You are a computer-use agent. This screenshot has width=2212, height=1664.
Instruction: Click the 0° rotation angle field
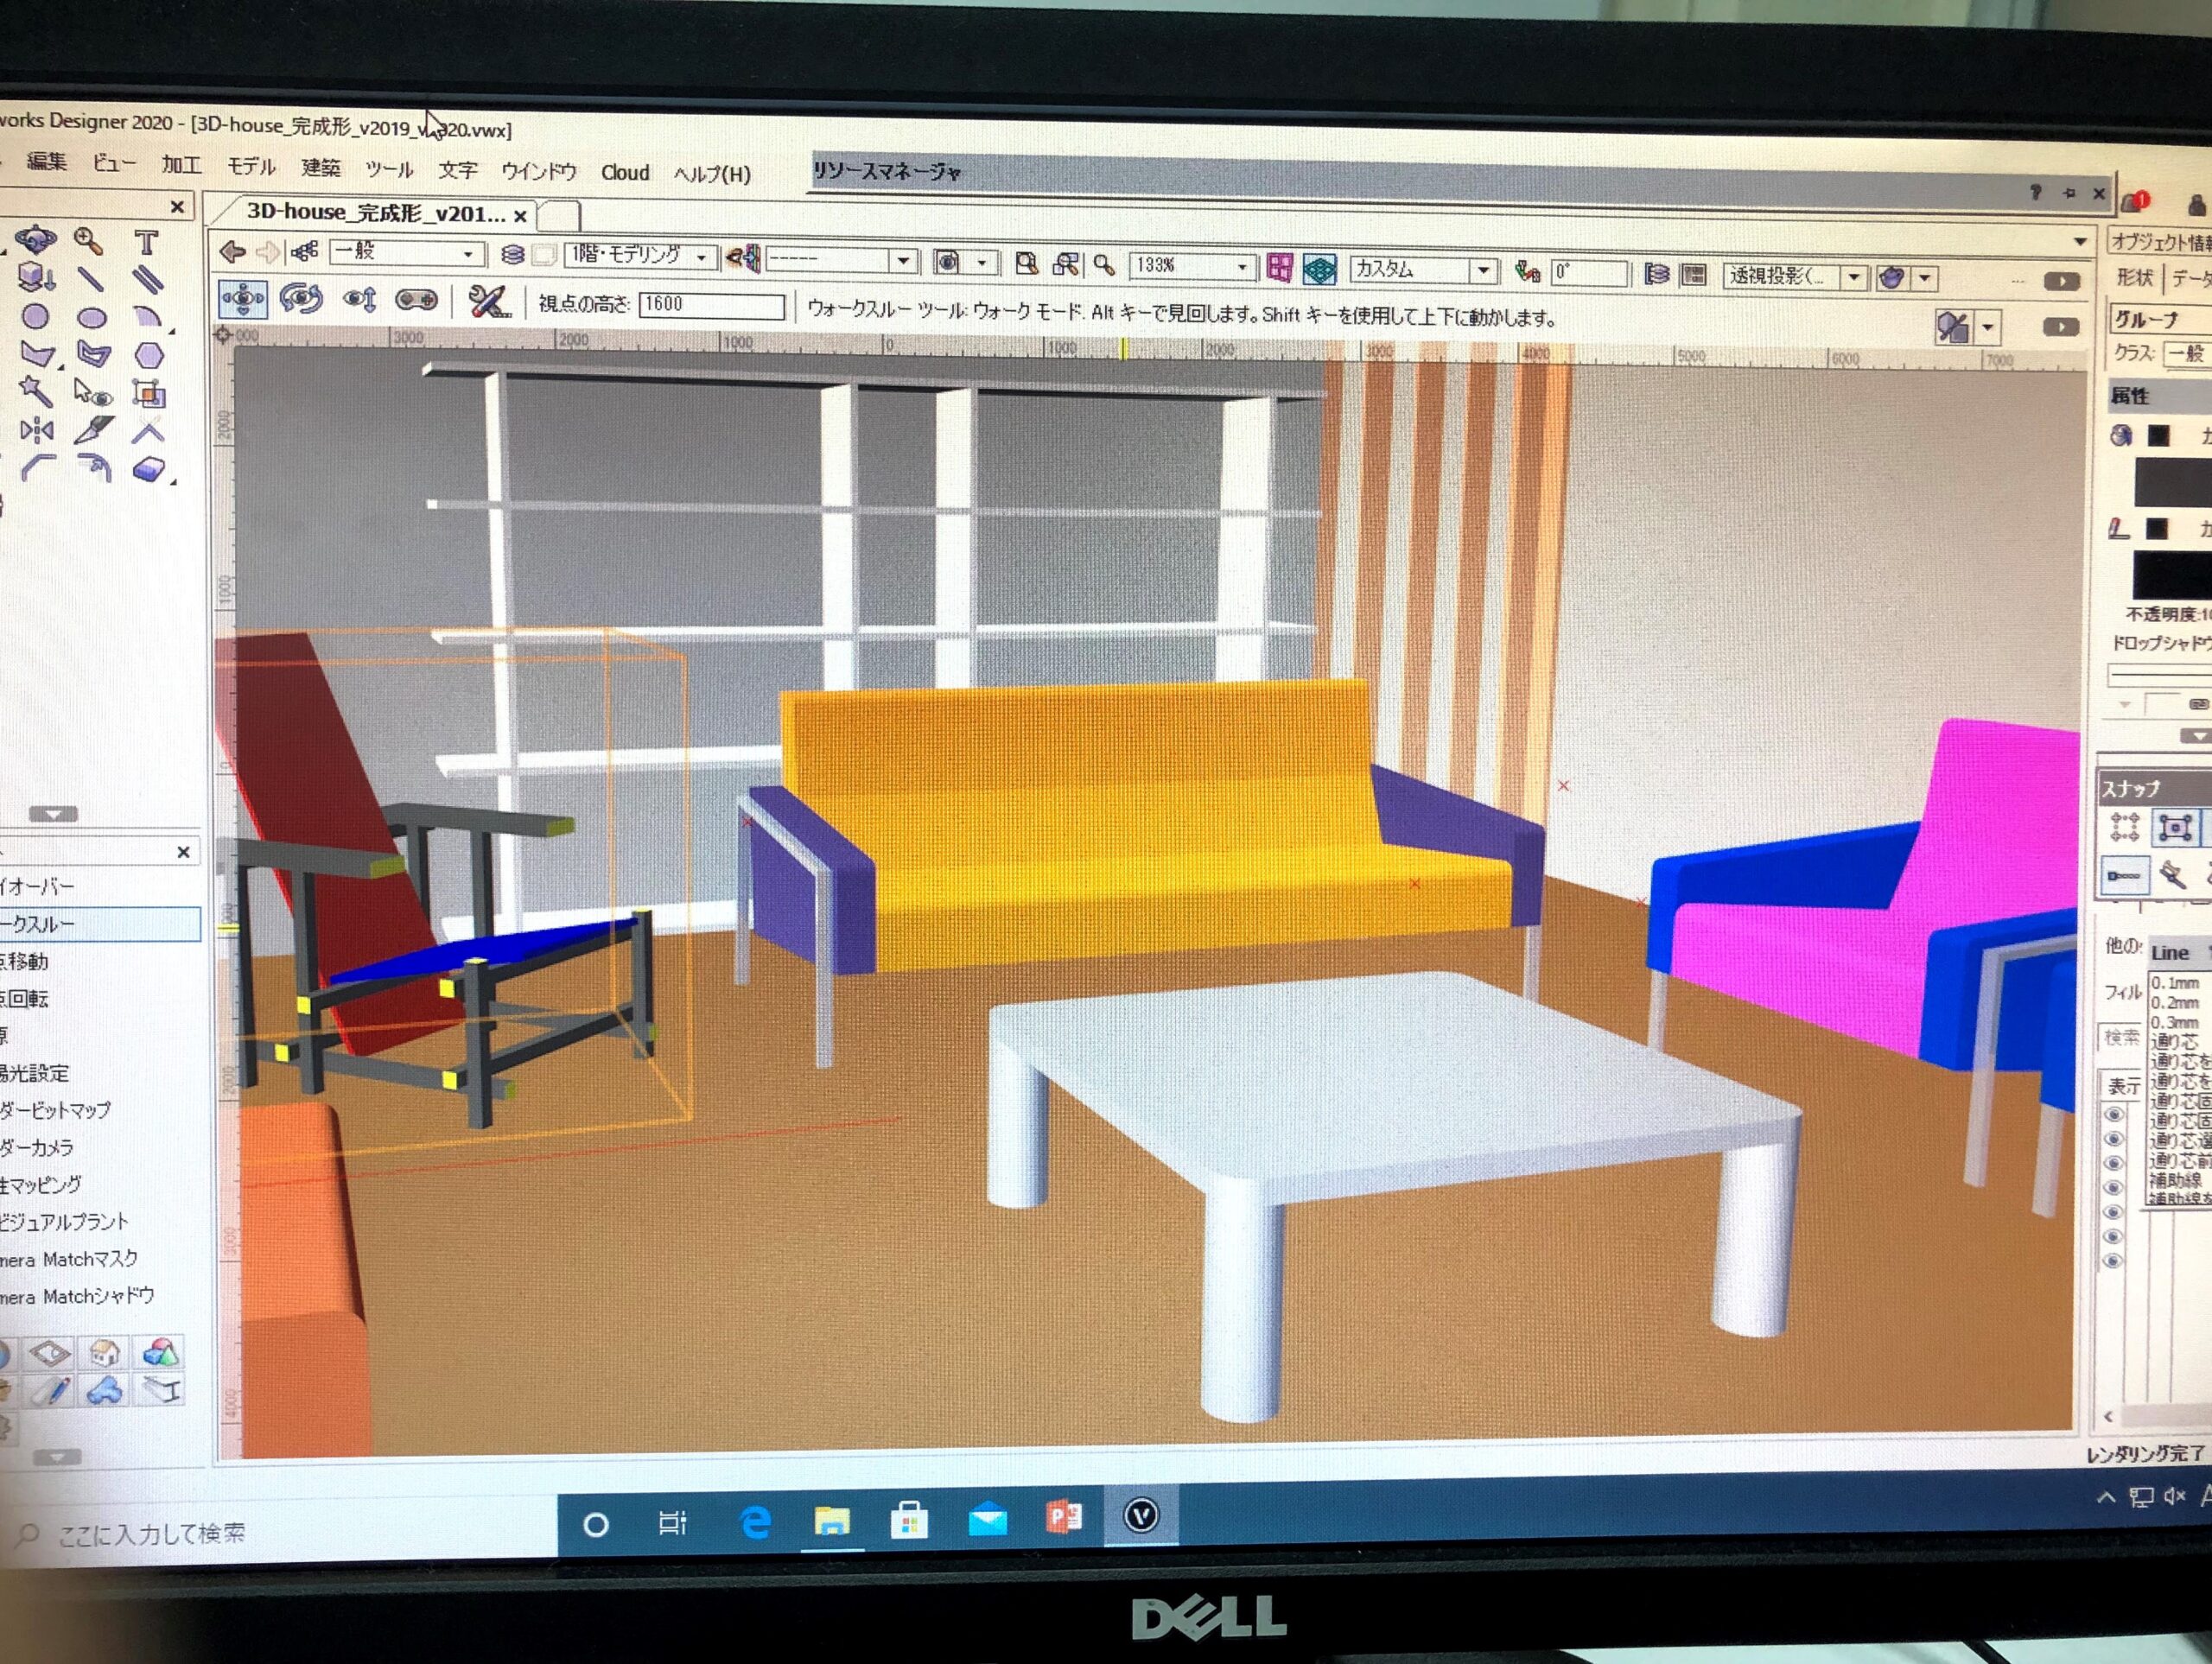1589,272
